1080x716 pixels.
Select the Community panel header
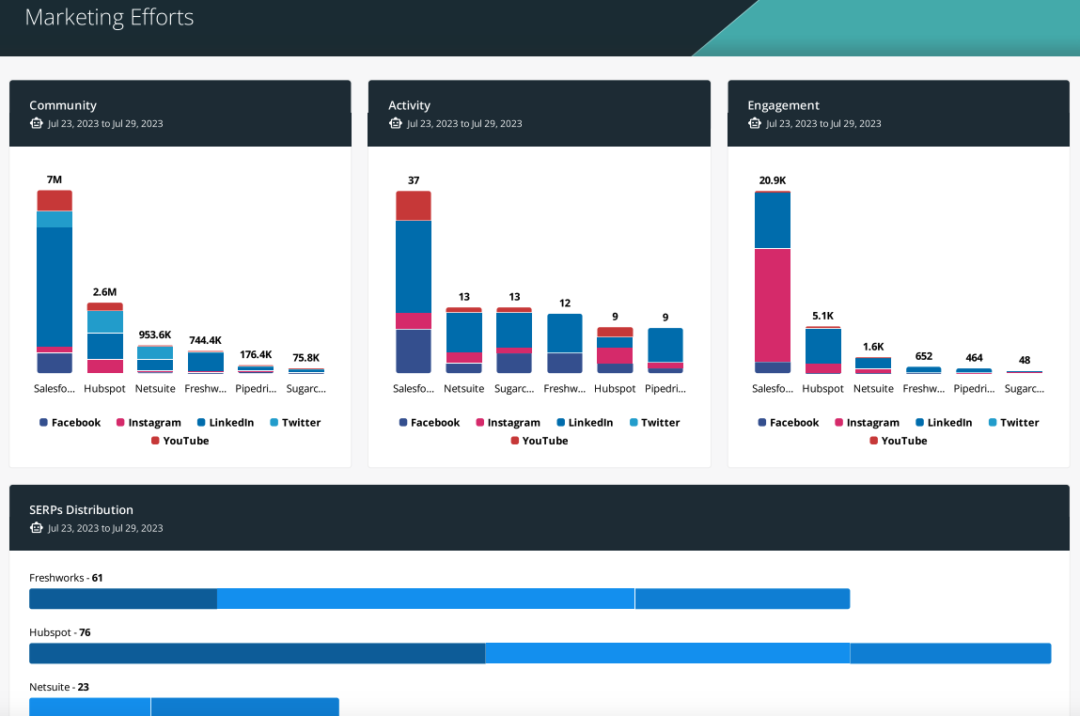(x=63, y=105)
